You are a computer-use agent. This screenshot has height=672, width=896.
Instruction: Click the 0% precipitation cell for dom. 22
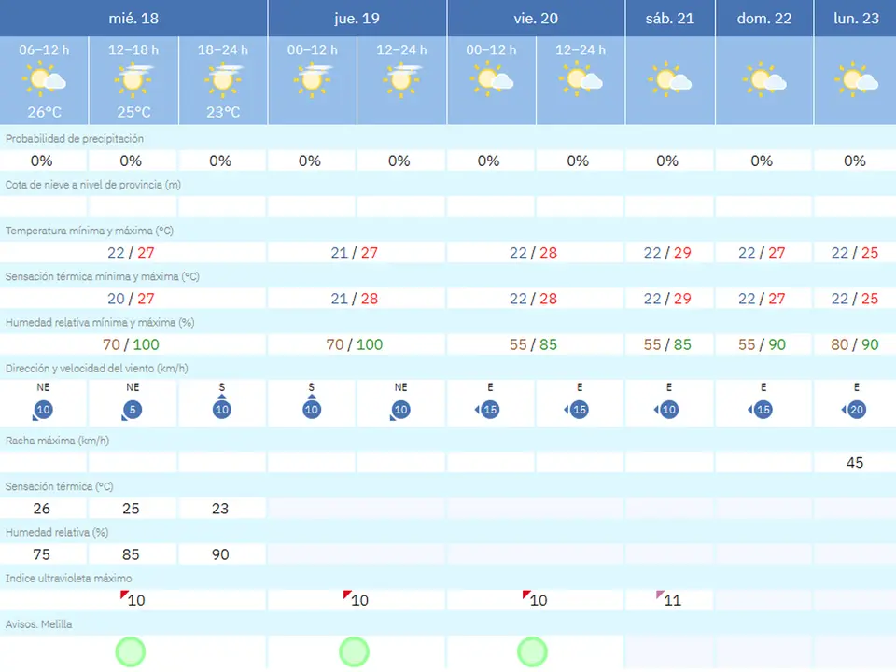click(762, 161)
